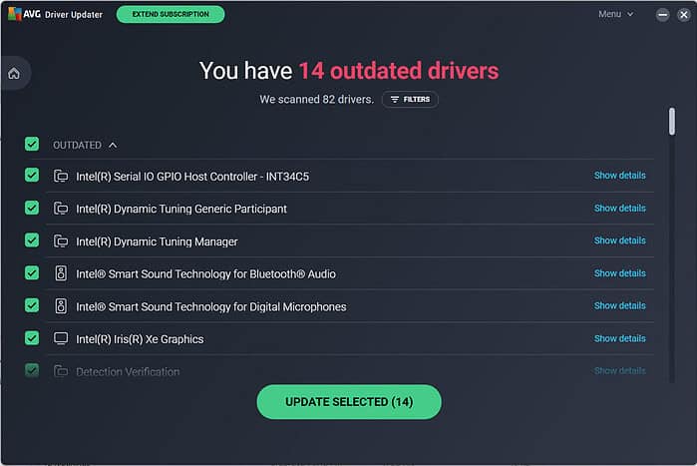Uncheck Intel Serial IO GPIO Host Controller
This screenshot has width=697, height=466.
tap(32, 176)
